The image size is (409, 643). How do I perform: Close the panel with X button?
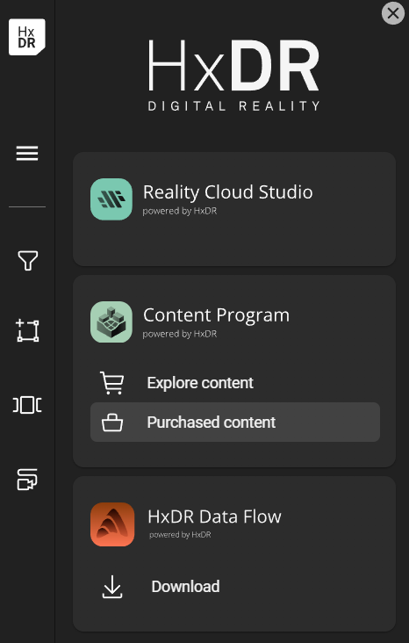pyautogui.click(x=393, y=13)
